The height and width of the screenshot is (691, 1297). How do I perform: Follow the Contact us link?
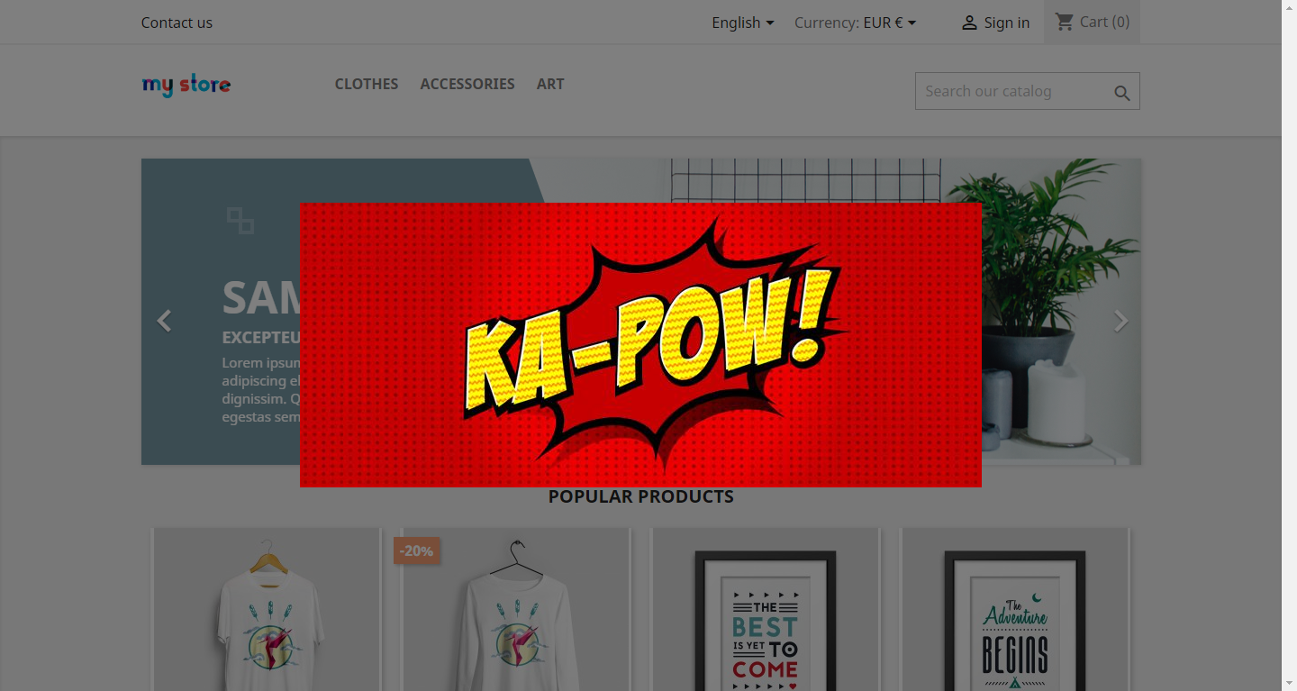tap(177, 23)
